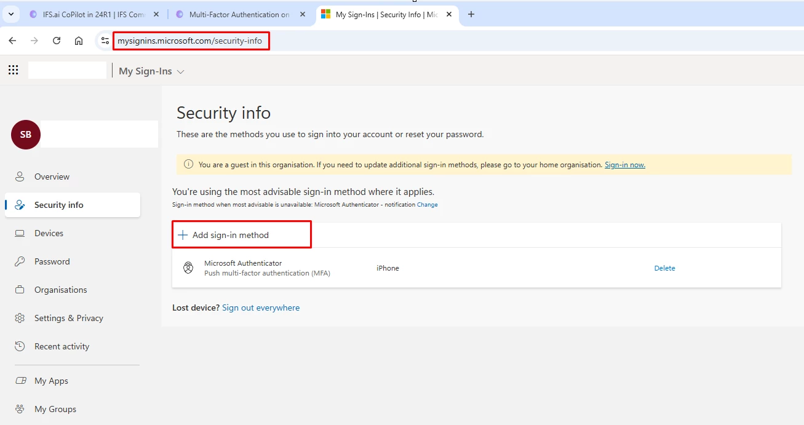Select the My Sign-Ins Security Info tab

point(388,14)
